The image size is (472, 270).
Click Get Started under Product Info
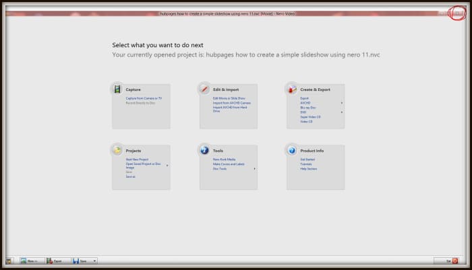tap(307, 160)
